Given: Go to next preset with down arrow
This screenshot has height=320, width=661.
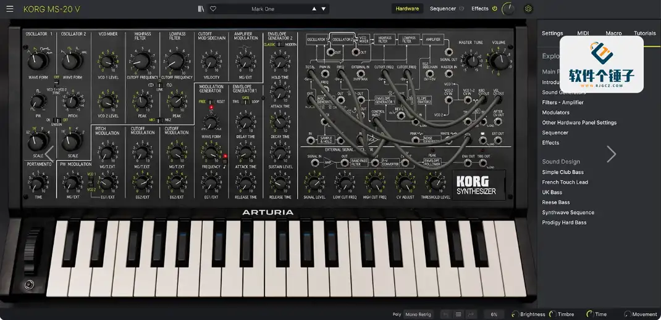Looking at the screenshot, I should coord(323,9).
